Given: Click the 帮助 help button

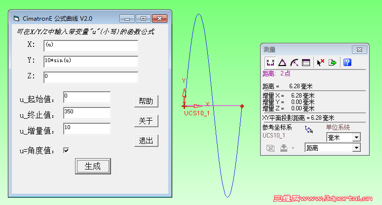Looking at the screenshot, I should pos(146,101).
